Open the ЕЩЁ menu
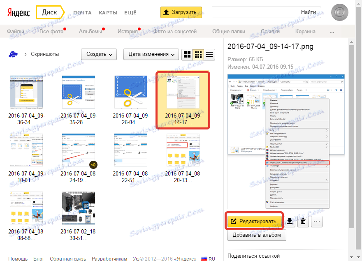Viewport: 362px width, 261px height. (x=130, y=13)
